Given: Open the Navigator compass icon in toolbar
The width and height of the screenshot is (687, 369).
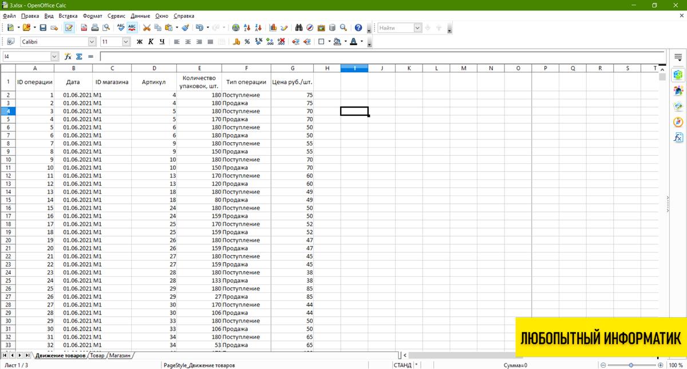Looking at the screenshot, I should [310, 28].
